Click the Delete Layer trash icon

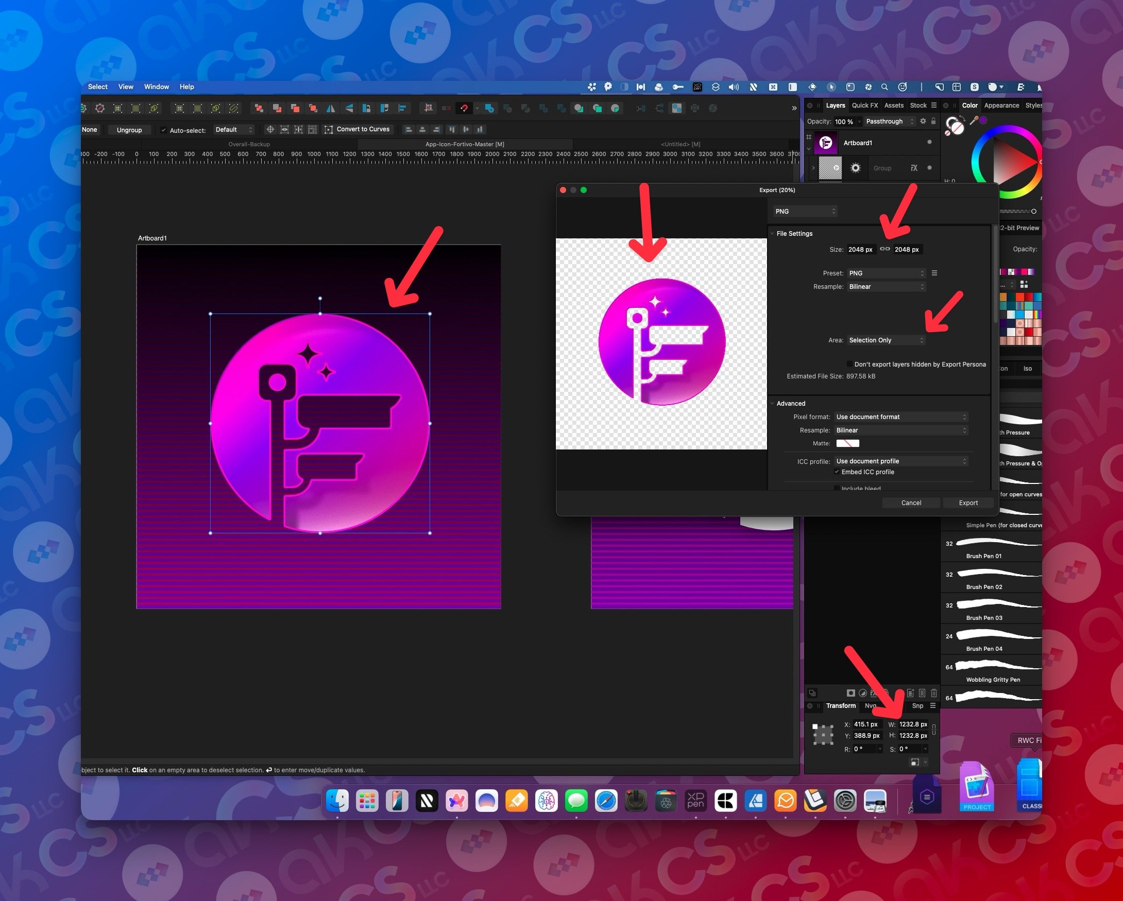point(934,693)
